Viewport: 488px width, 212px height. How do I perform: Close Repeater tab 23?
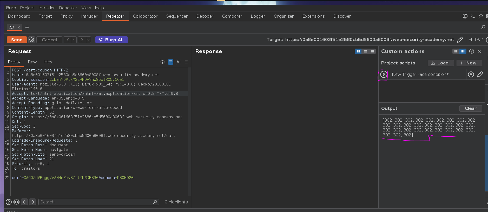pyautogui.click(x=19, y=27)
